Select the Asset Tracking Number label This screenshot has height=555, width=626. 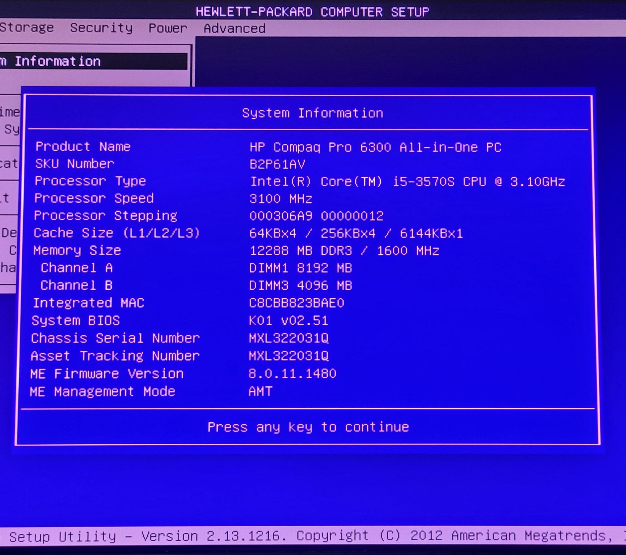115,356
